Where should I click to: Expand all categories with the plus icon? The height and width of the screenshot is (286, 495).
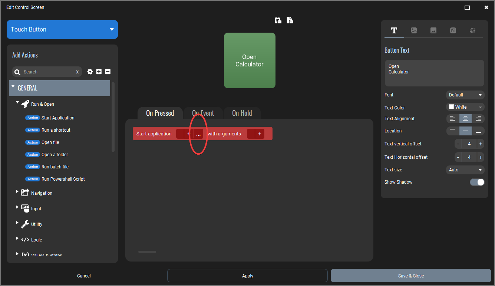pyautogui.click(x=99, y=72)
